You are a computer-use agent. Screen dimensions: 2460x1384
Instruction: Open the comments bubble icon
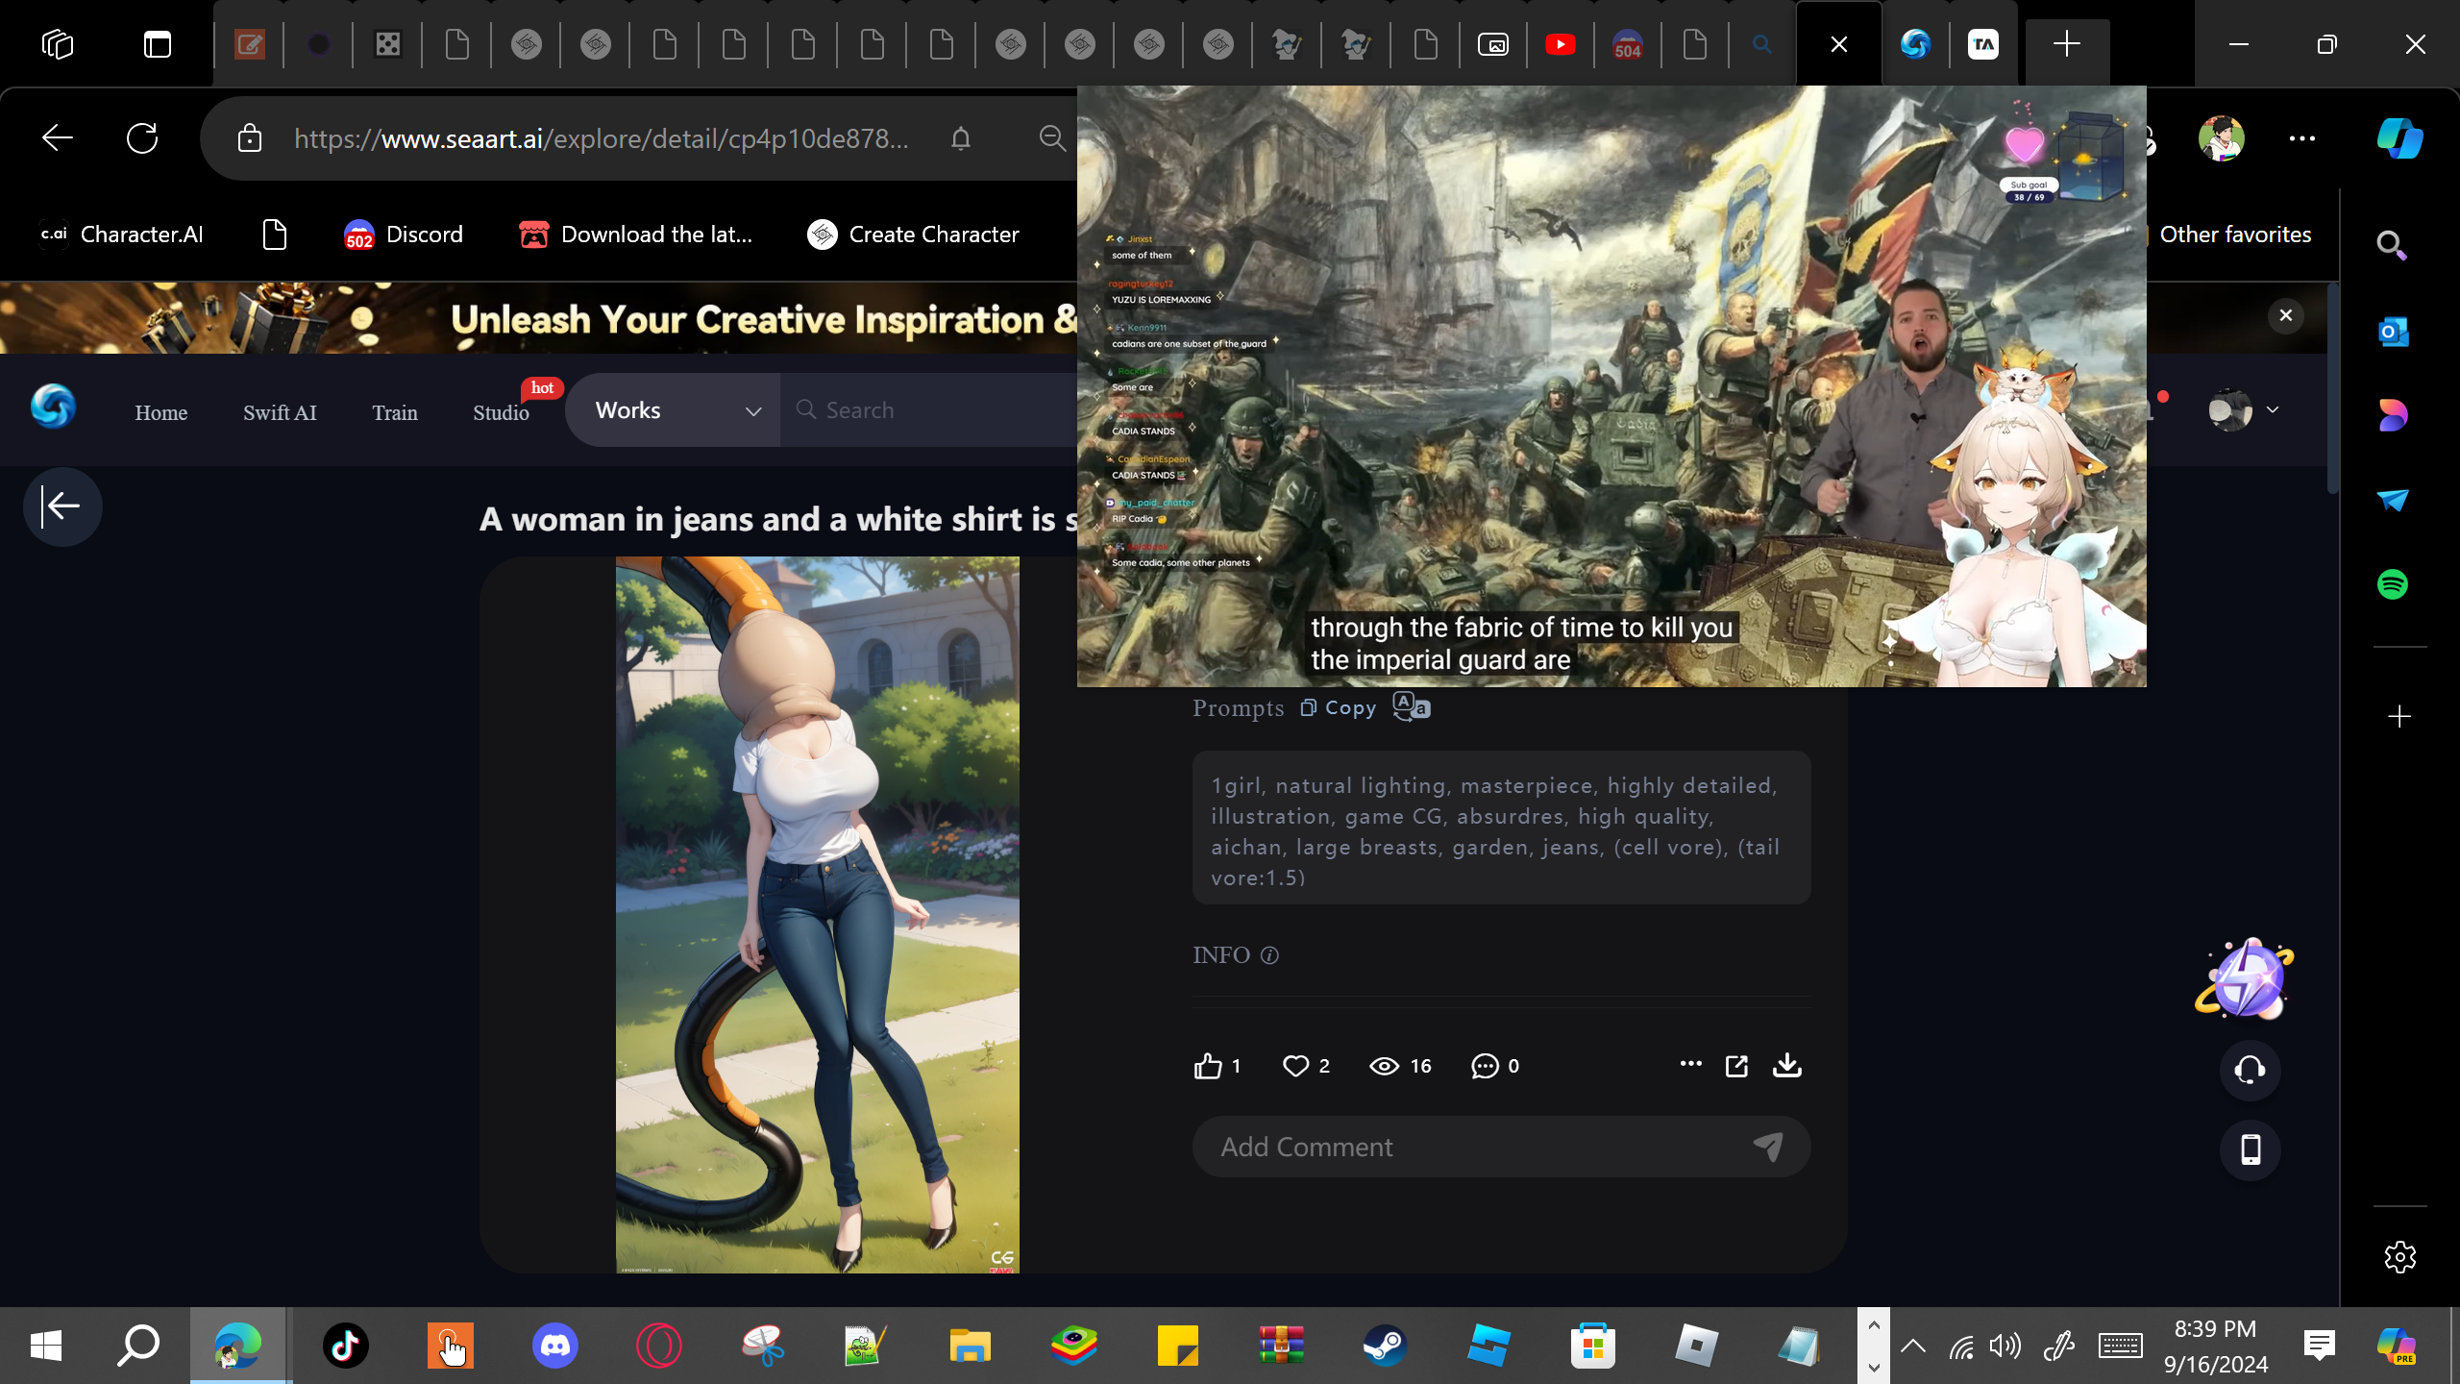(x=1485, y=1066)
